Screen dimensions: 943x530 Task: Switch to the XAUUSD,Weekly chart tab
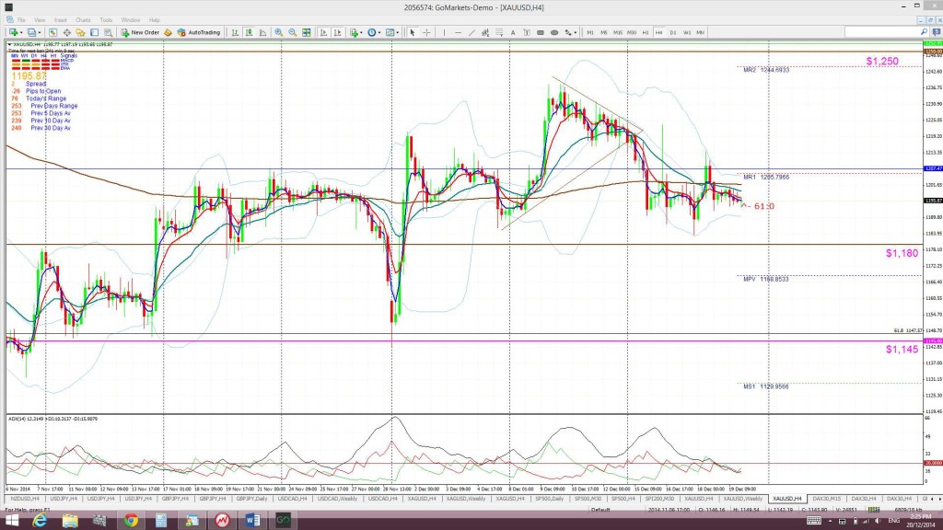[743, 499]
